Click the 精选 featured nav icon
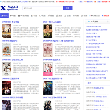The image size is (110, 110). point(82,16)
